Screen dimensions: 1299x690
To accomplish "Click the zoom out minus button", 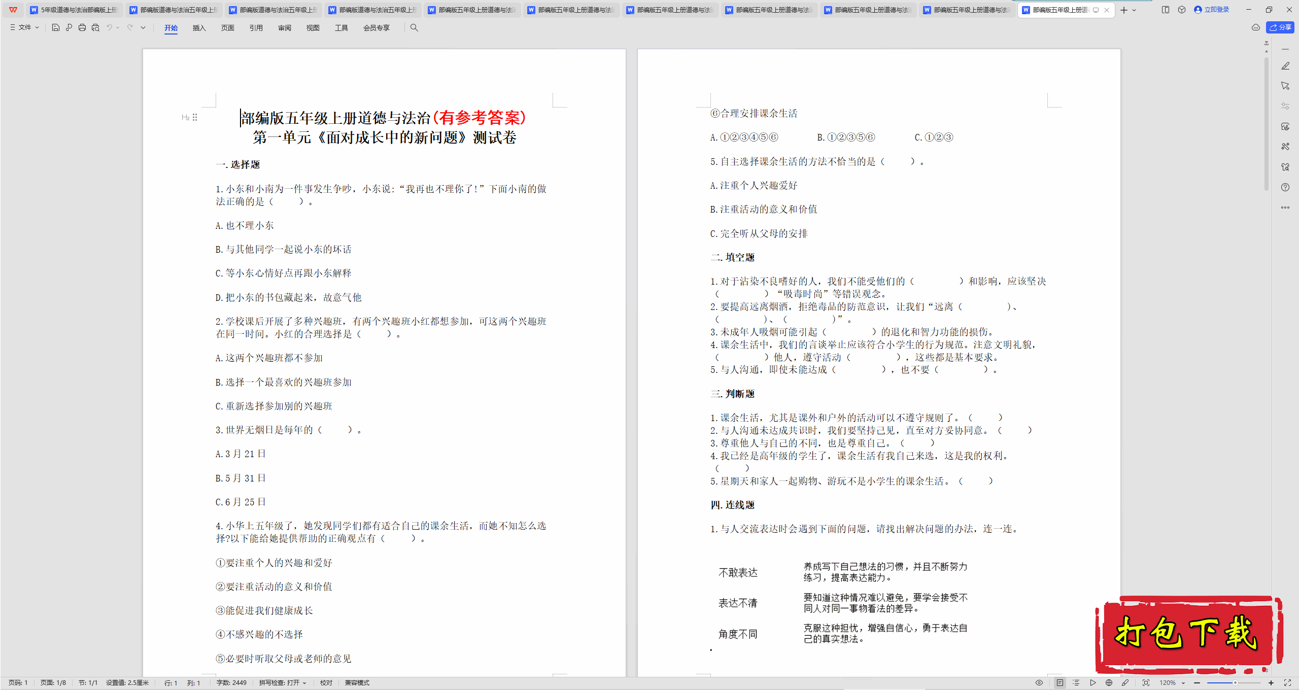I will click(x=1197, y=683).
